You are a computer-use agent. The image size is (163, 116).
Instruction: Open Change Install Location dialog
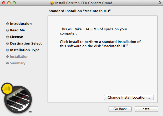(129, 97)
